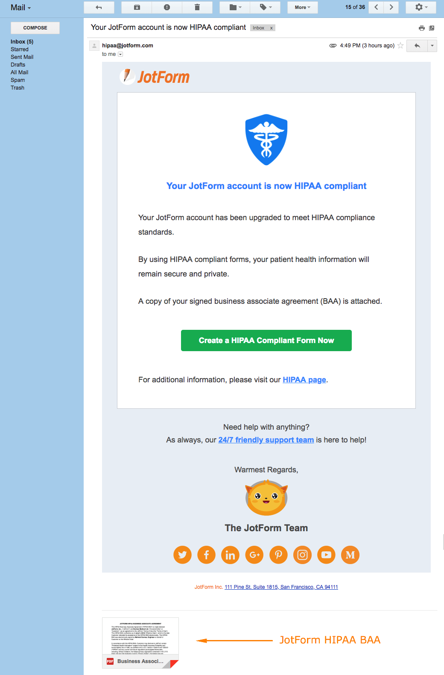The width and height of the screenshot is (444, 675).
Task: Expand the Move to folder dropdown
Action: tap(235, 7)
